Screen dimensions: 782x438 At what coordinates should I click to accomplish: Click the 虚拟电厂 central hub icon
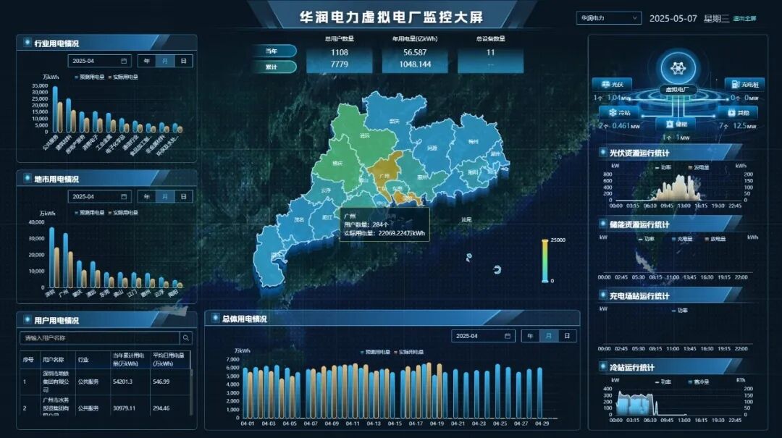coord(677,67)
